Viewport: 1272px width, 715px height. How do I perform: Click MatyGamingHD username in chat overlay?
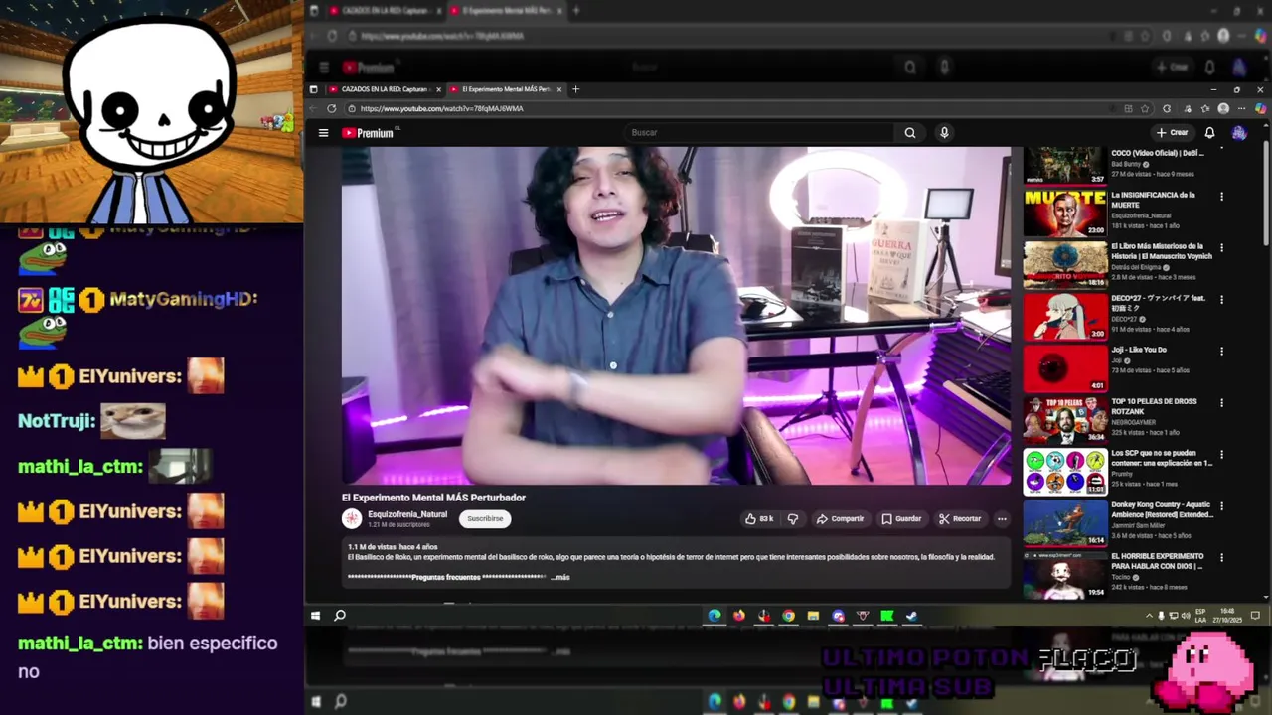pos(183,299)
